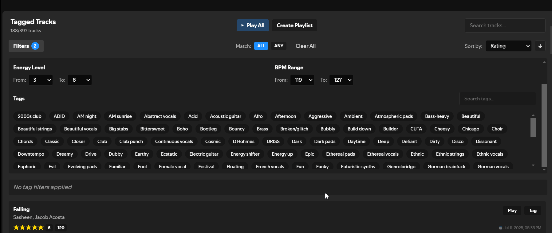This screenshot has height=233, width=552.
Task: Select the Chords tag
Action: [25, 142]
